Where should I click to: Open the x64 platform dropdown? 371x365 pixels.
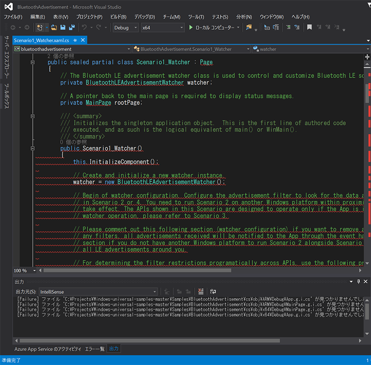point(162,28)
